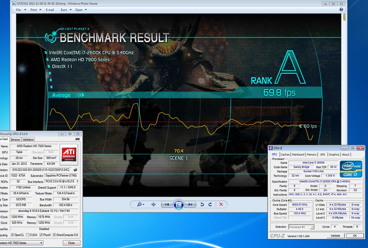Click the OK button in CPU-Z
Screen dimensions: 368x248
click(x=355, y=236)
